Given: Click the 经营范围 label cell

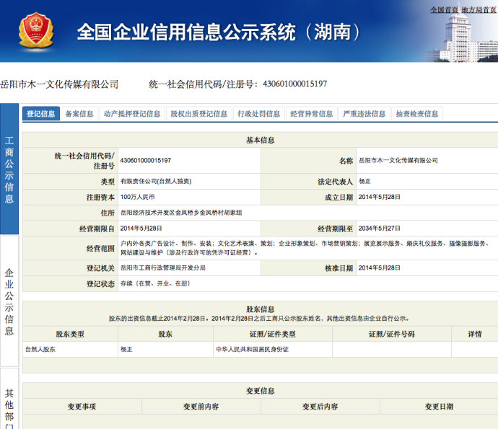Looking at the screenshot, I should tap(70, 248).
